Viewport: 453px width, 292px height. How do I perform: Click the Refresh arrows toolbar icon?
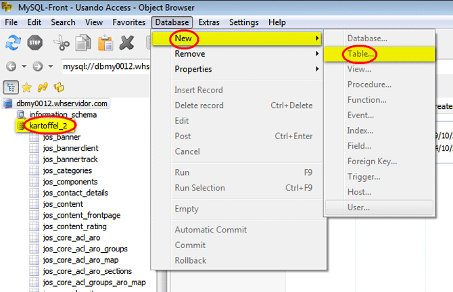point(14,43)
